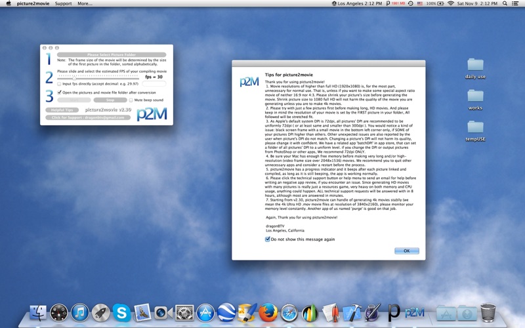Open the paintbrush app in dock
This screenshot has height=328, width=525.
tap(247, 313)
